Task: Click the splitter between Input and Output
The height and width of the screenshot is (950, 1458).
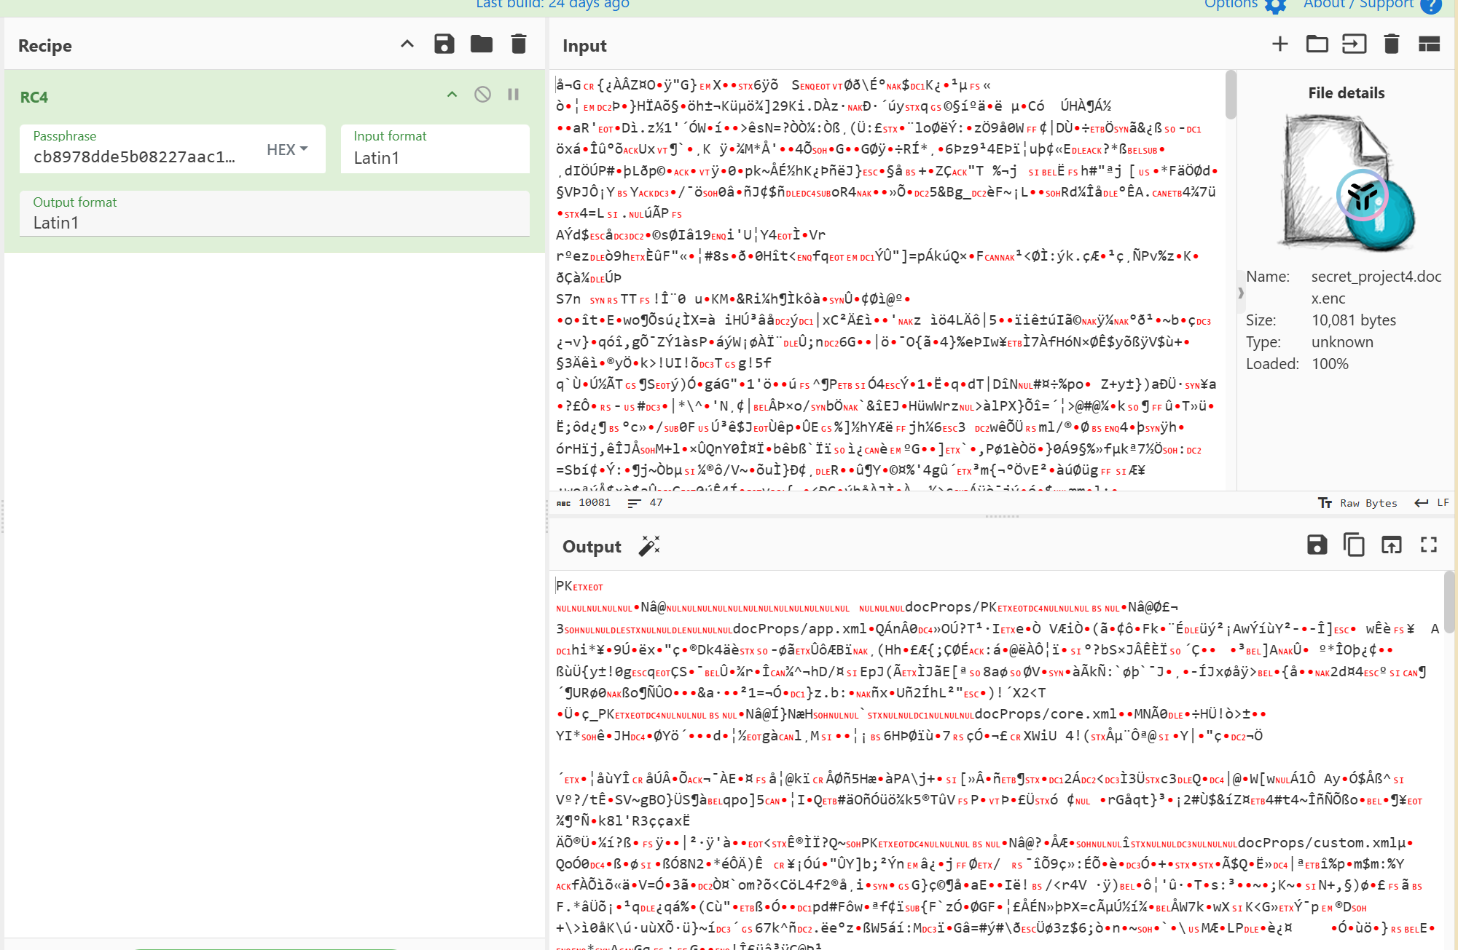Action: [1002, 516]
